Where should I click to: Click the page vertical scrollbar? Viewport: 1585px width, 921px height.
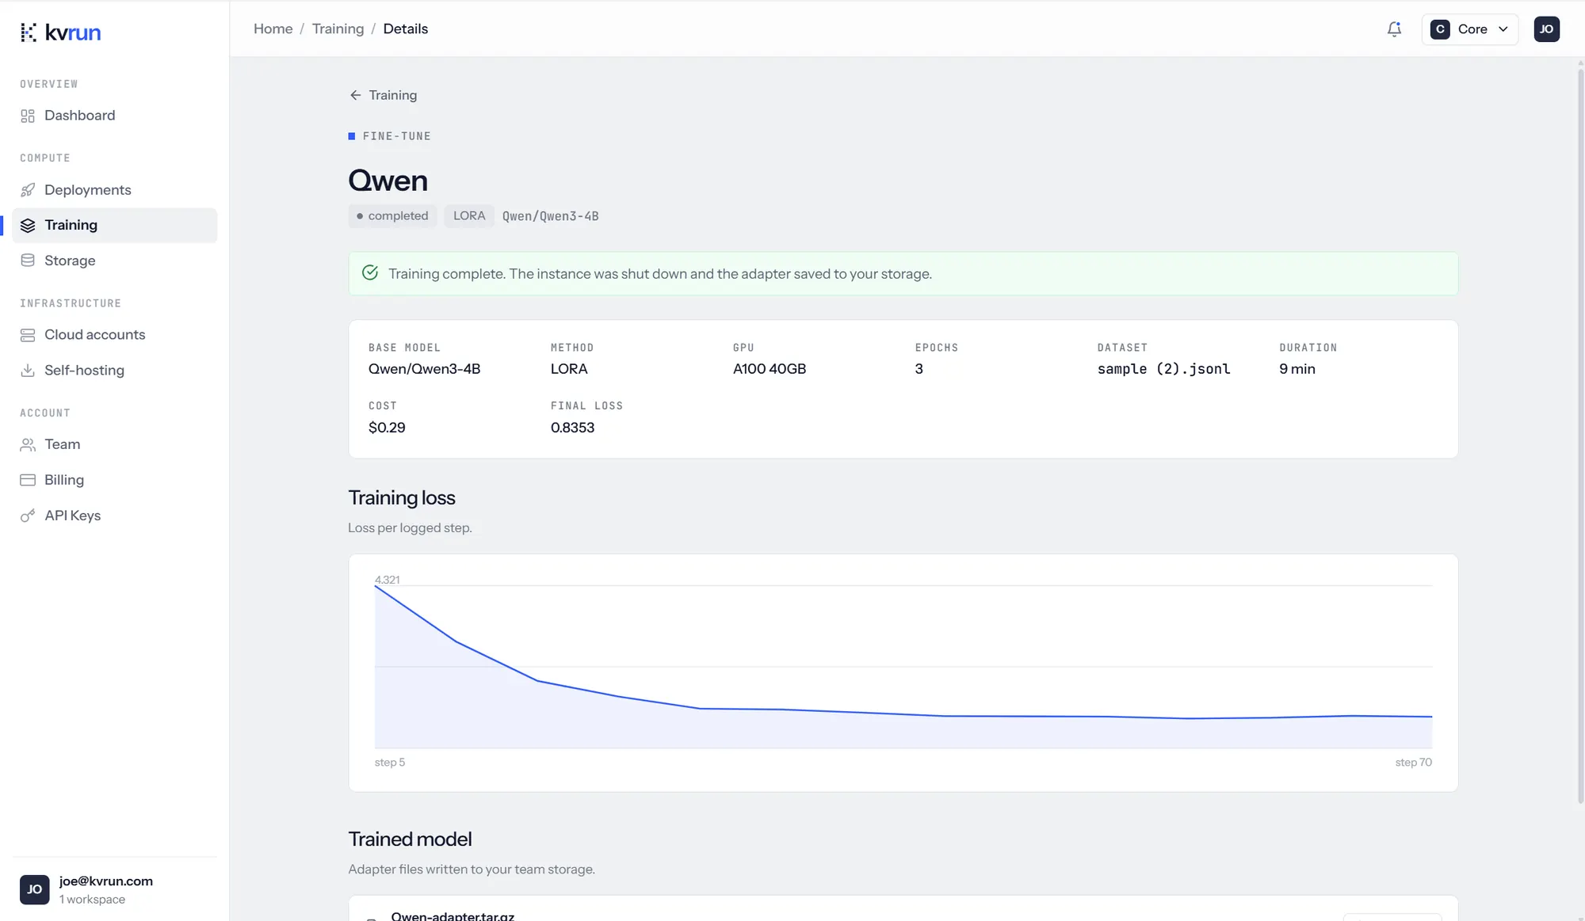(x=1580, y=436)
